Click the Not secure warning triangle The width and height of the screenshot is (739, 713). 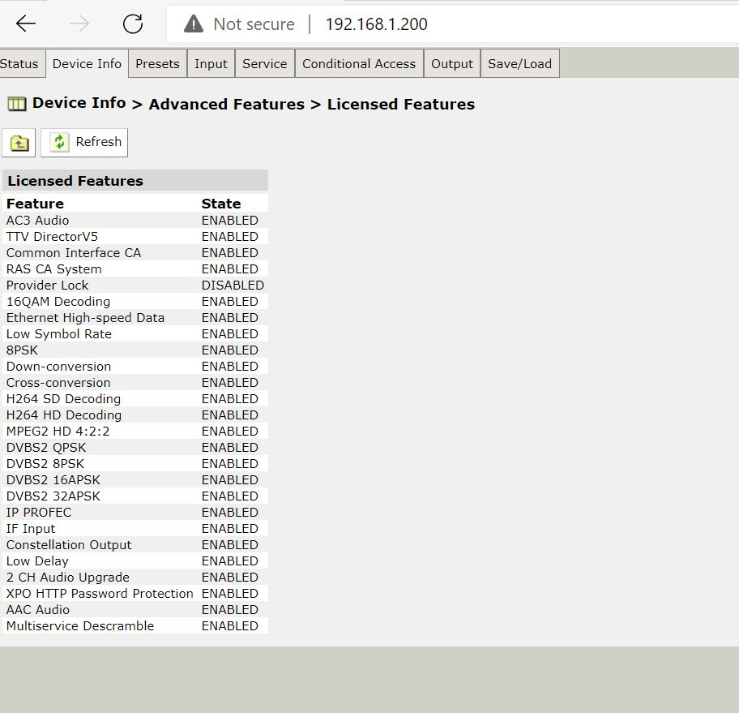(x=194, y=24)
